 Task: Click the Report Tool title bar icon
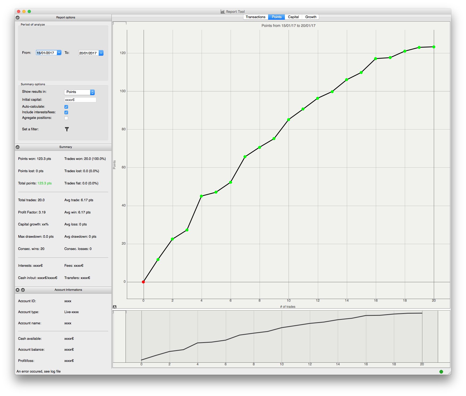[x=223, y=12]
